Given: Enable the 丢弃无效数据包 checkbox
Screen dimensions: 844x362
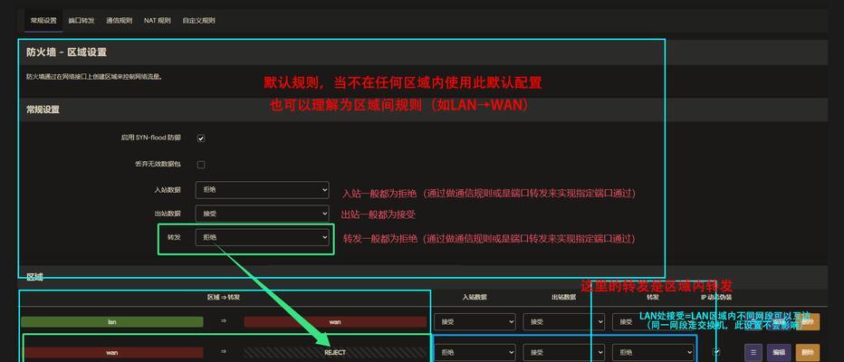Looking at the screenshot, I should coord(201,165).
